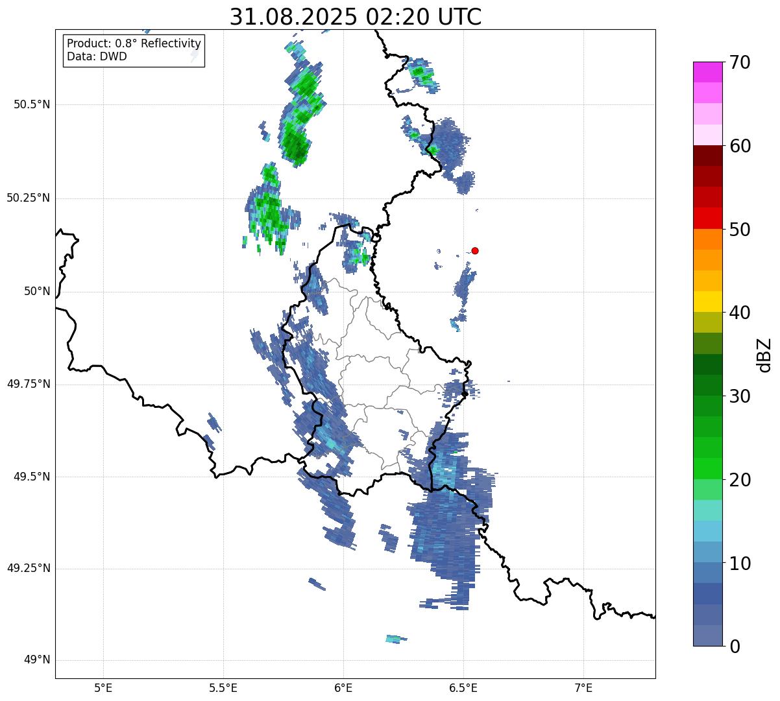Click the '49.25°N' latitude label
The height and width of the screenshot is (701, 780).
click(29, 568)
